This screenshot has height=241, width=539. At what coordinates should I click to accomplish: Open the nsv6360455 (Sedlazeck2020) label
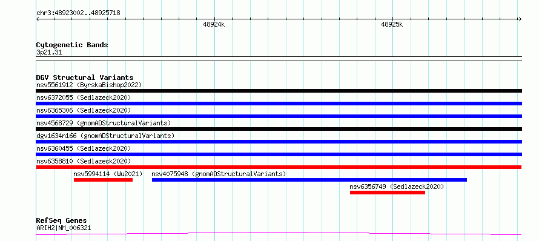(x=84, y=148)
